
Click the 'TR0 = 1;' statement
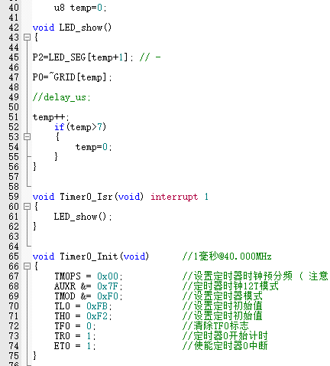click(x=75, y=336)
